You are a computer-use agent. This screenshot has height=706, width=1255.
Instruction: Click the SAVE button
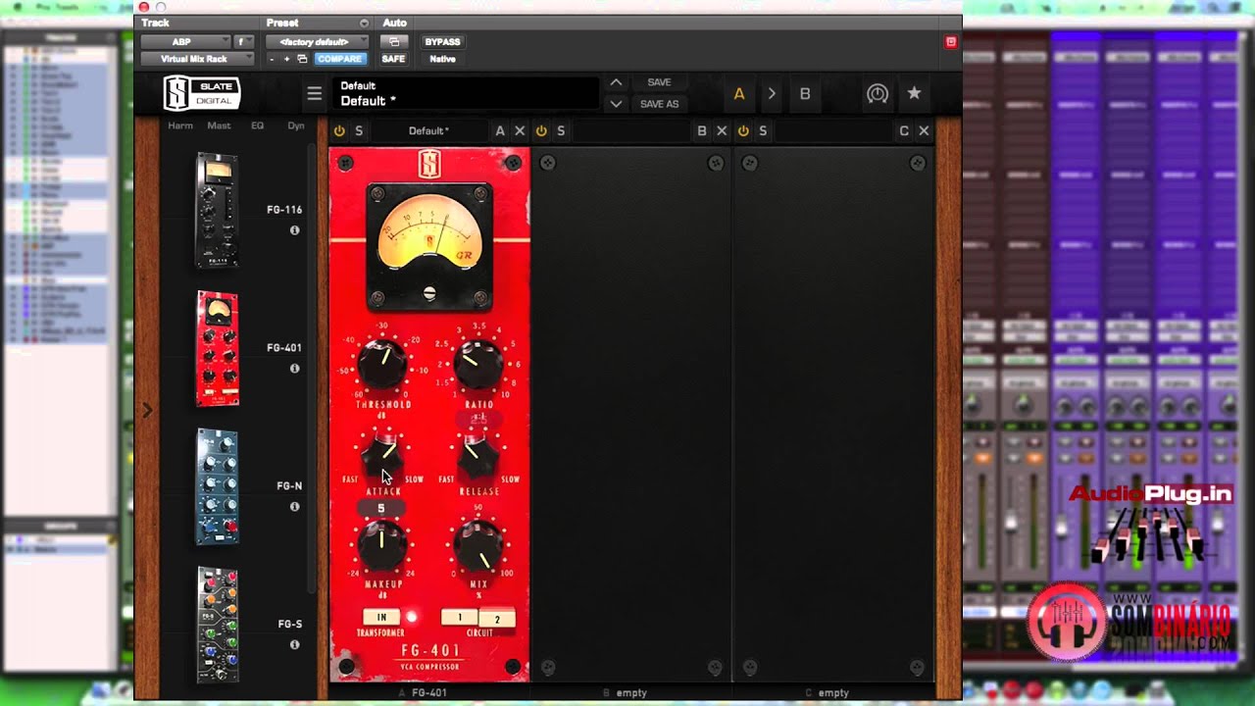click(659, 82)
